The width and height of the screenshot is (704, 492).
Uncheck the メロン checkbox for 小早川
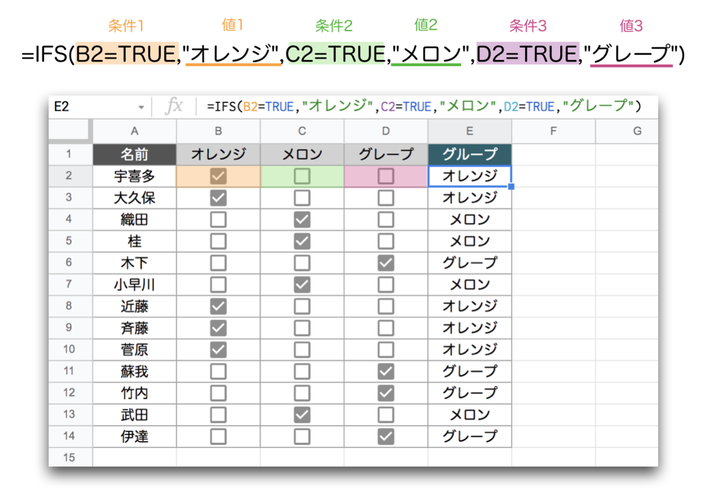[302, 284]
